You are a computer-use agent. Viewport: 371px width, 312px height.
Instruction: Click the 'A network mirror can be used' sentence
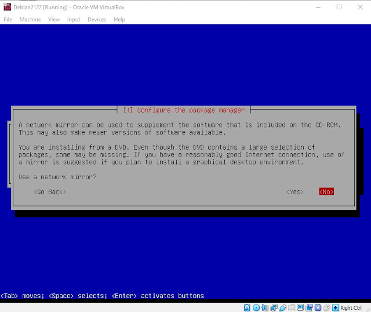180,125
